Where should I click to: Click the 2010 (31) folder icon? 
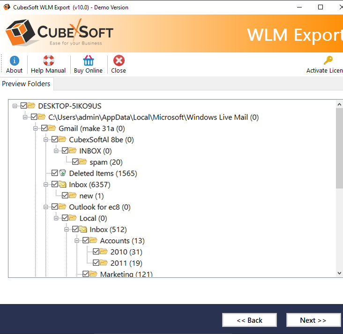104,252
